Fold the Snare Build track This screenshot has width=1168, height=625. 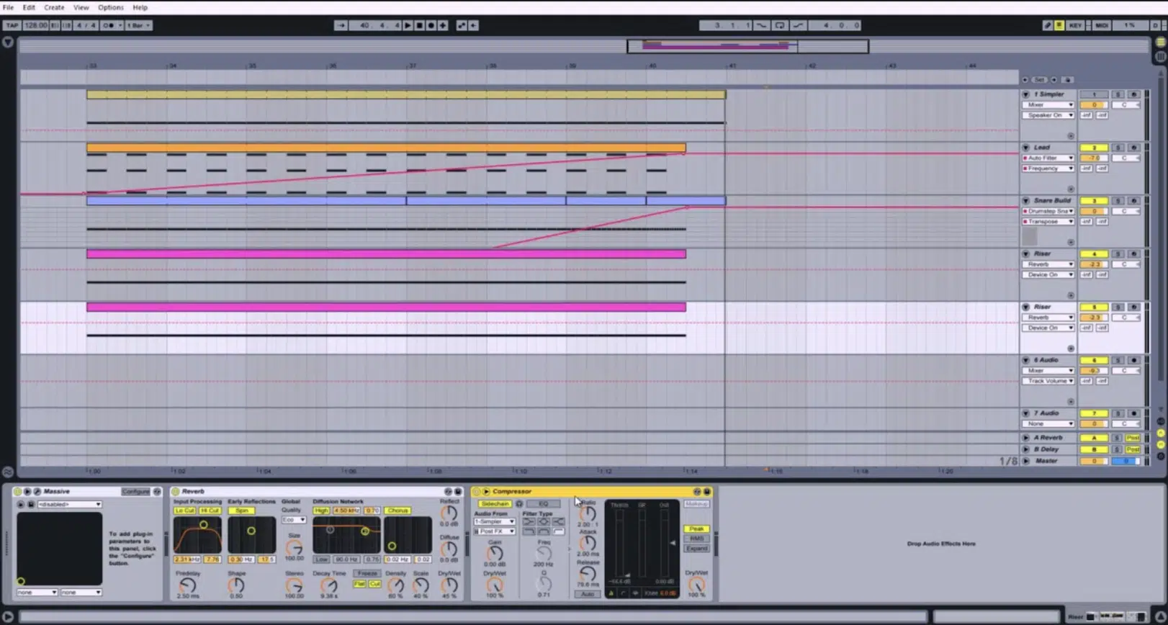click(1025, 201)
